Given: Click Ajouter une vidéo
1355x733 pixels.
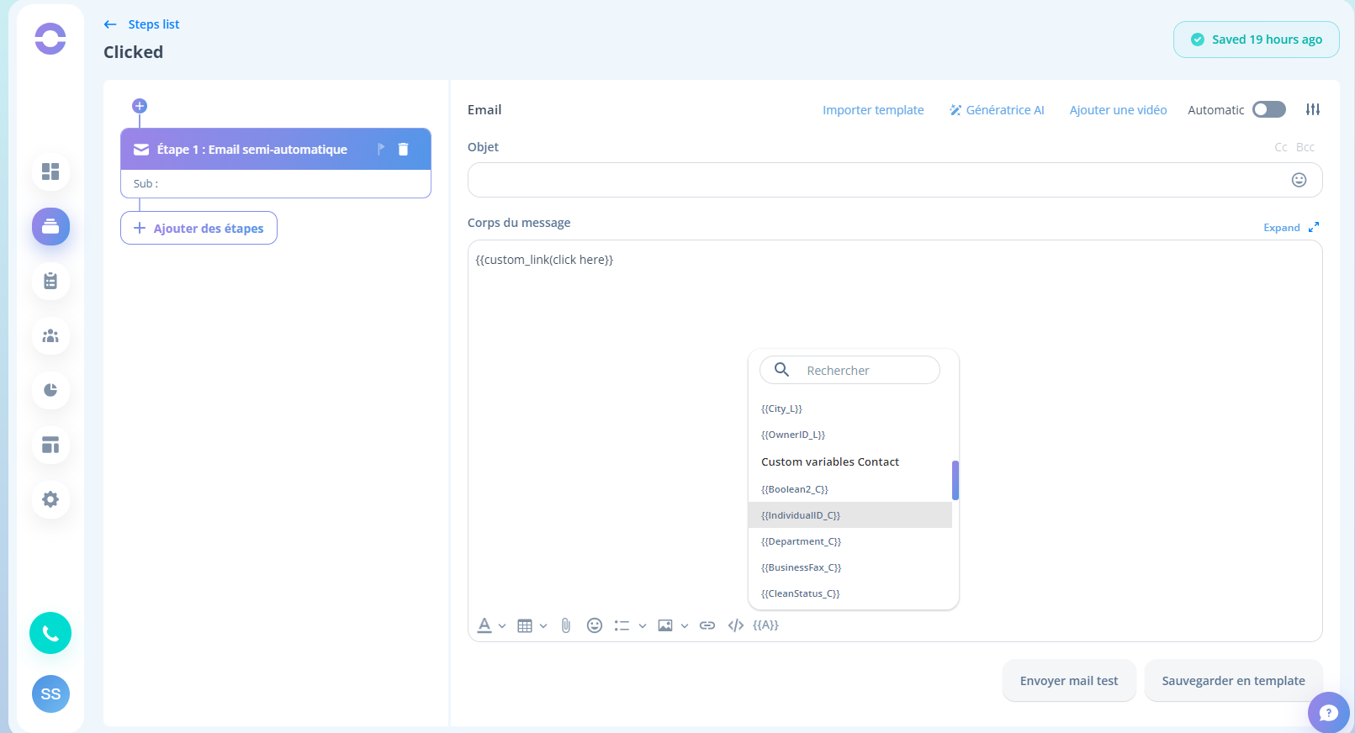Looking at the screenshot, I should click(x=1118, y=110).
